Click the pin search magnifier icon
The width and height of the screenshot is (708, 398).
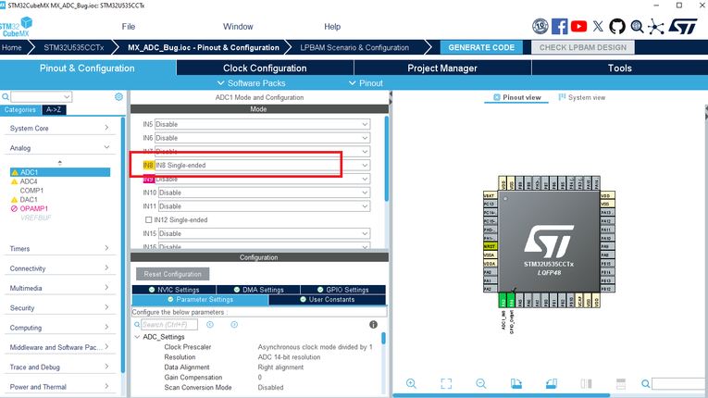(x=646, y=383)
